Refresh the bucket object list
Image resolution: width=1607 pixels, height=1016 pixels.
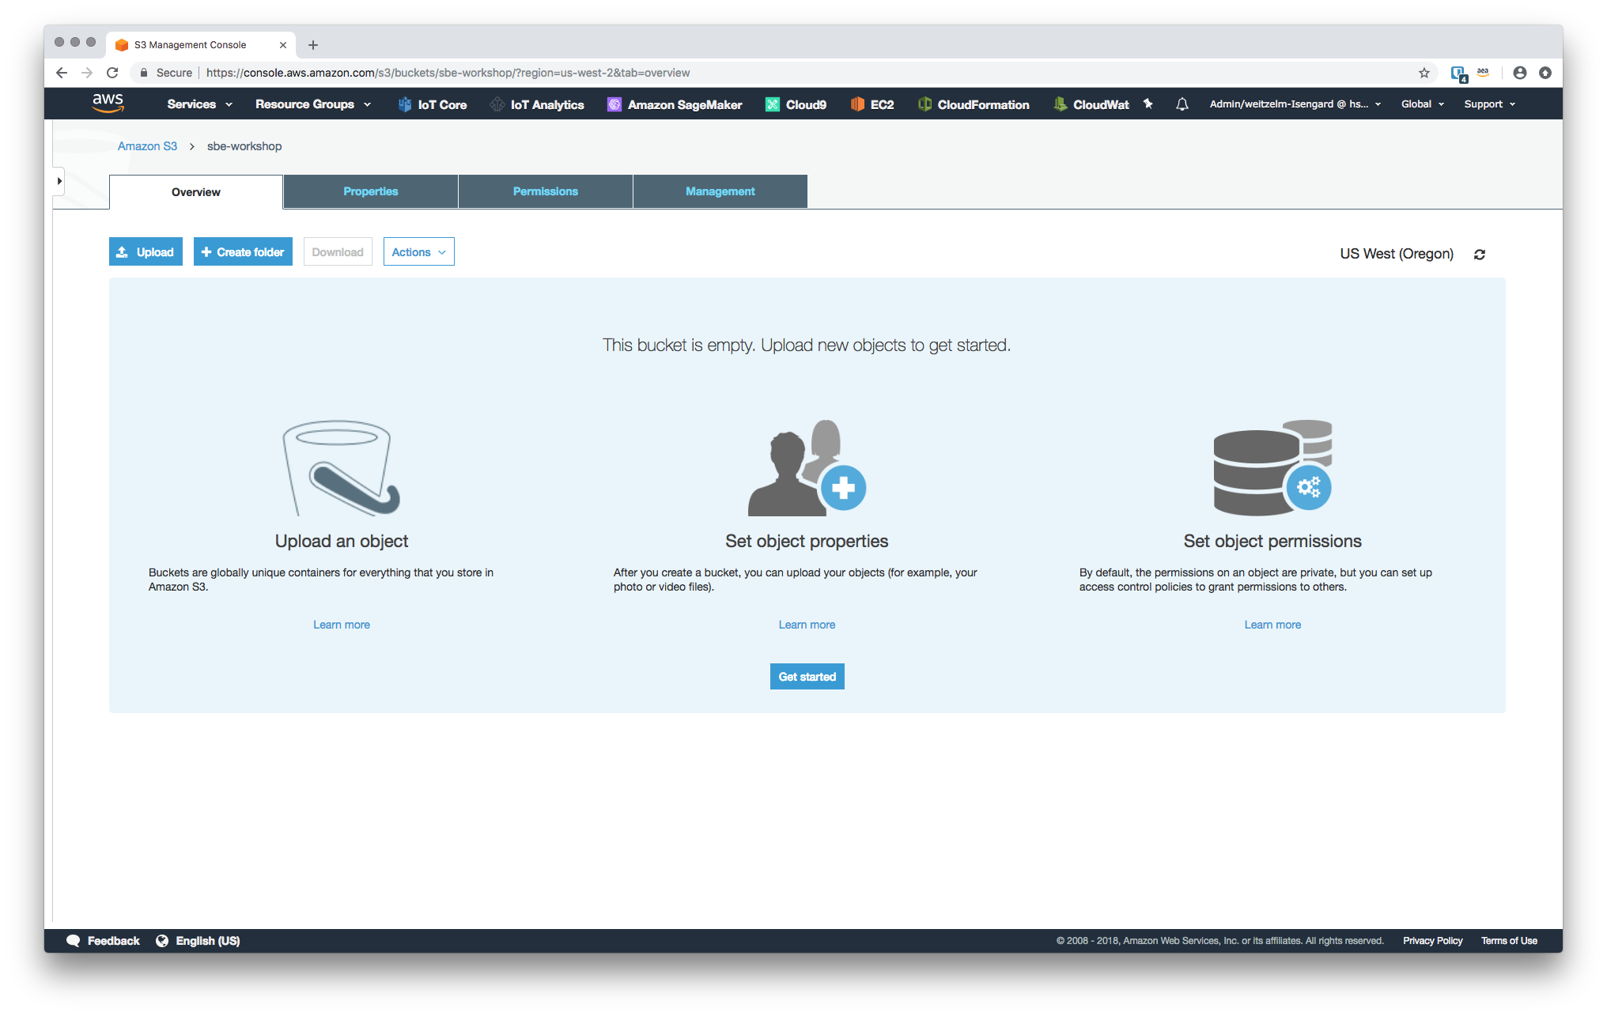pyautogui.click(x=1480, y=255)
